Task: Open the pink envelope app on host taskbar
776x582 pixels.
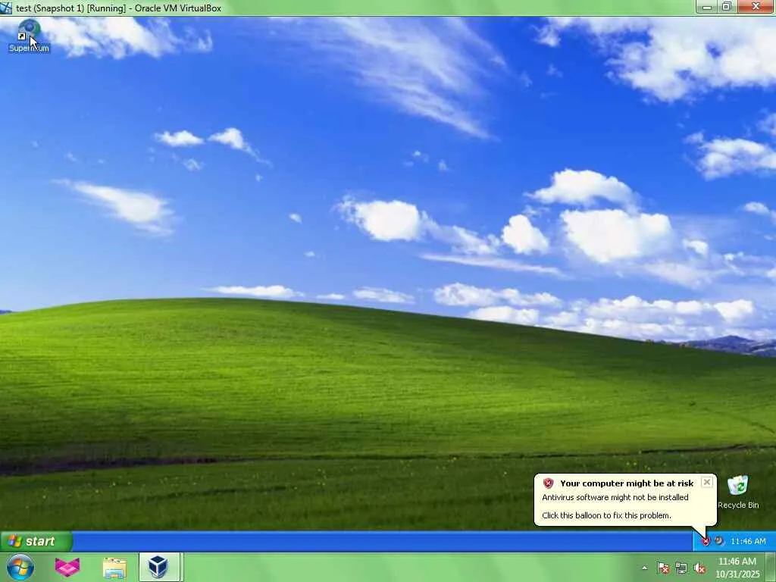Action: click(x=67, y=567)
